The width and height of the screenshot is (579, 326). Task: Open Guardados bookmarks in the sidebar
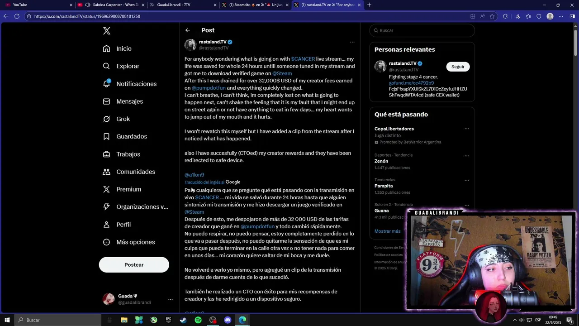tap(125, 136)
